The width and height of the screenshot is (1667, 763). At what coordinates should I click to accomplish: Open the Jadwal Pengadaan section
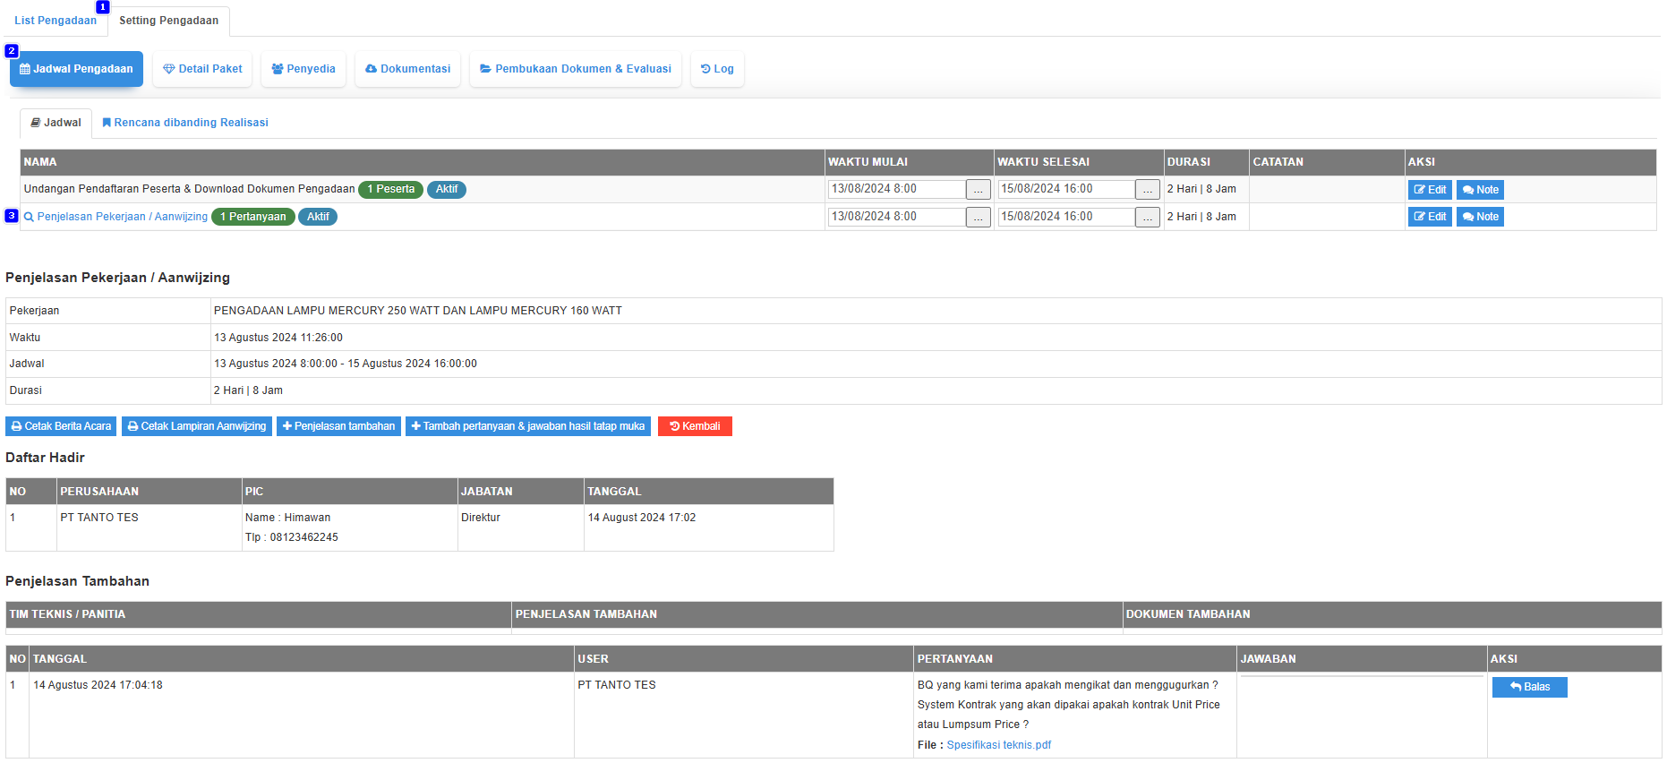point(76,69)
